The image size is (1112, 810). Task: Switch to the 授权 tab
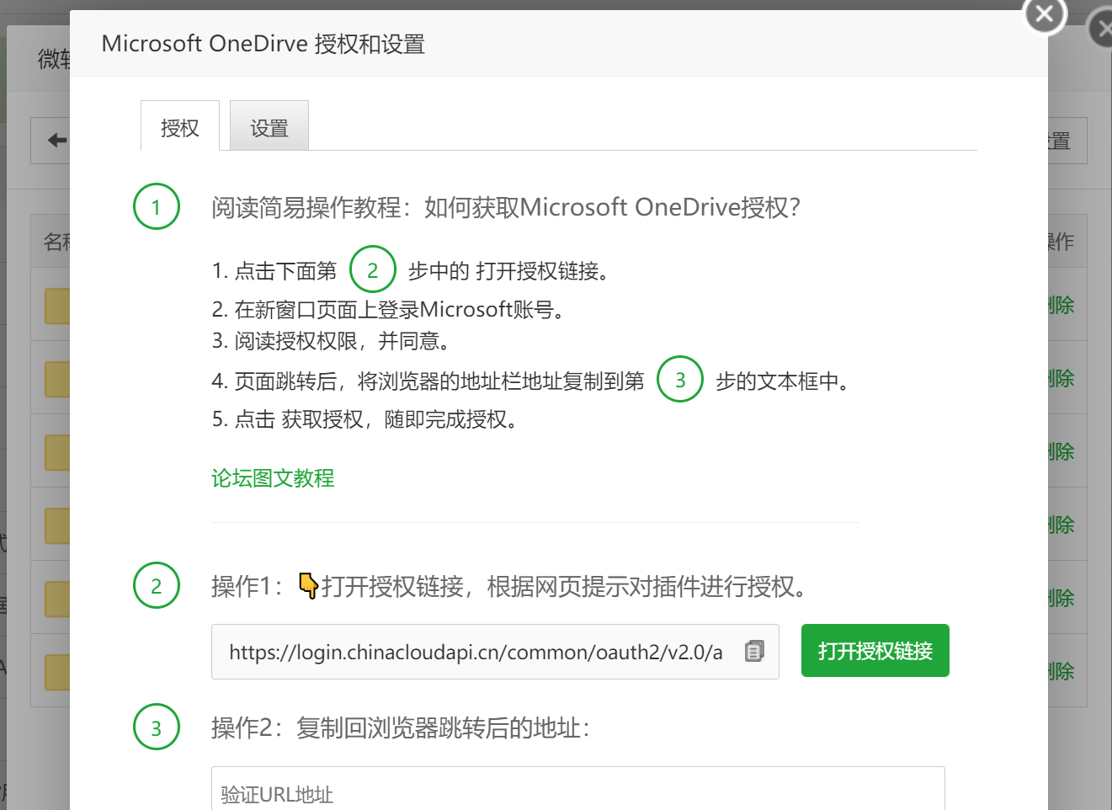180,127
